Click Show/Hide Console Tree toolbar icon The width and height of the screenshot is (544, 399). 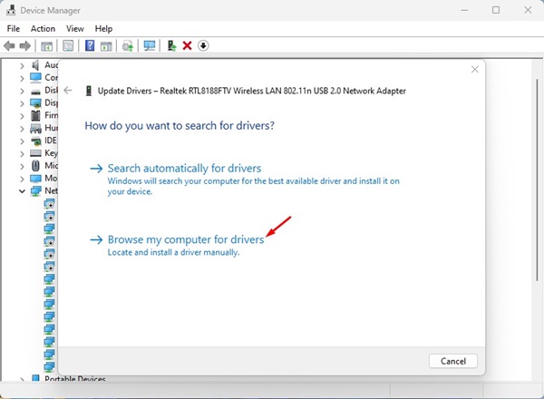pos(46,46)
